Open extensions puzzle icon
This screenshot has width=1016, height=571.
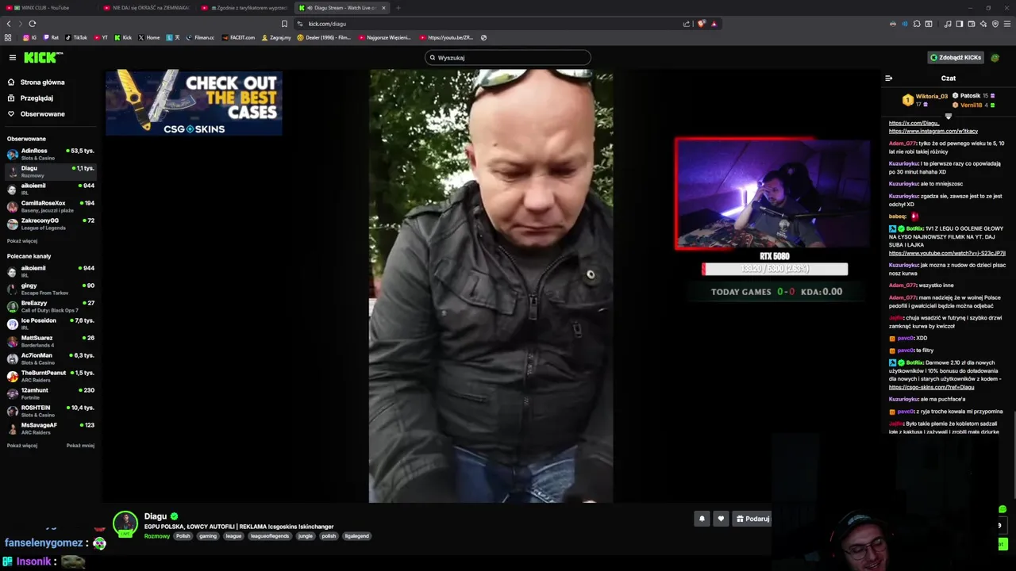(x=917, y=24)
